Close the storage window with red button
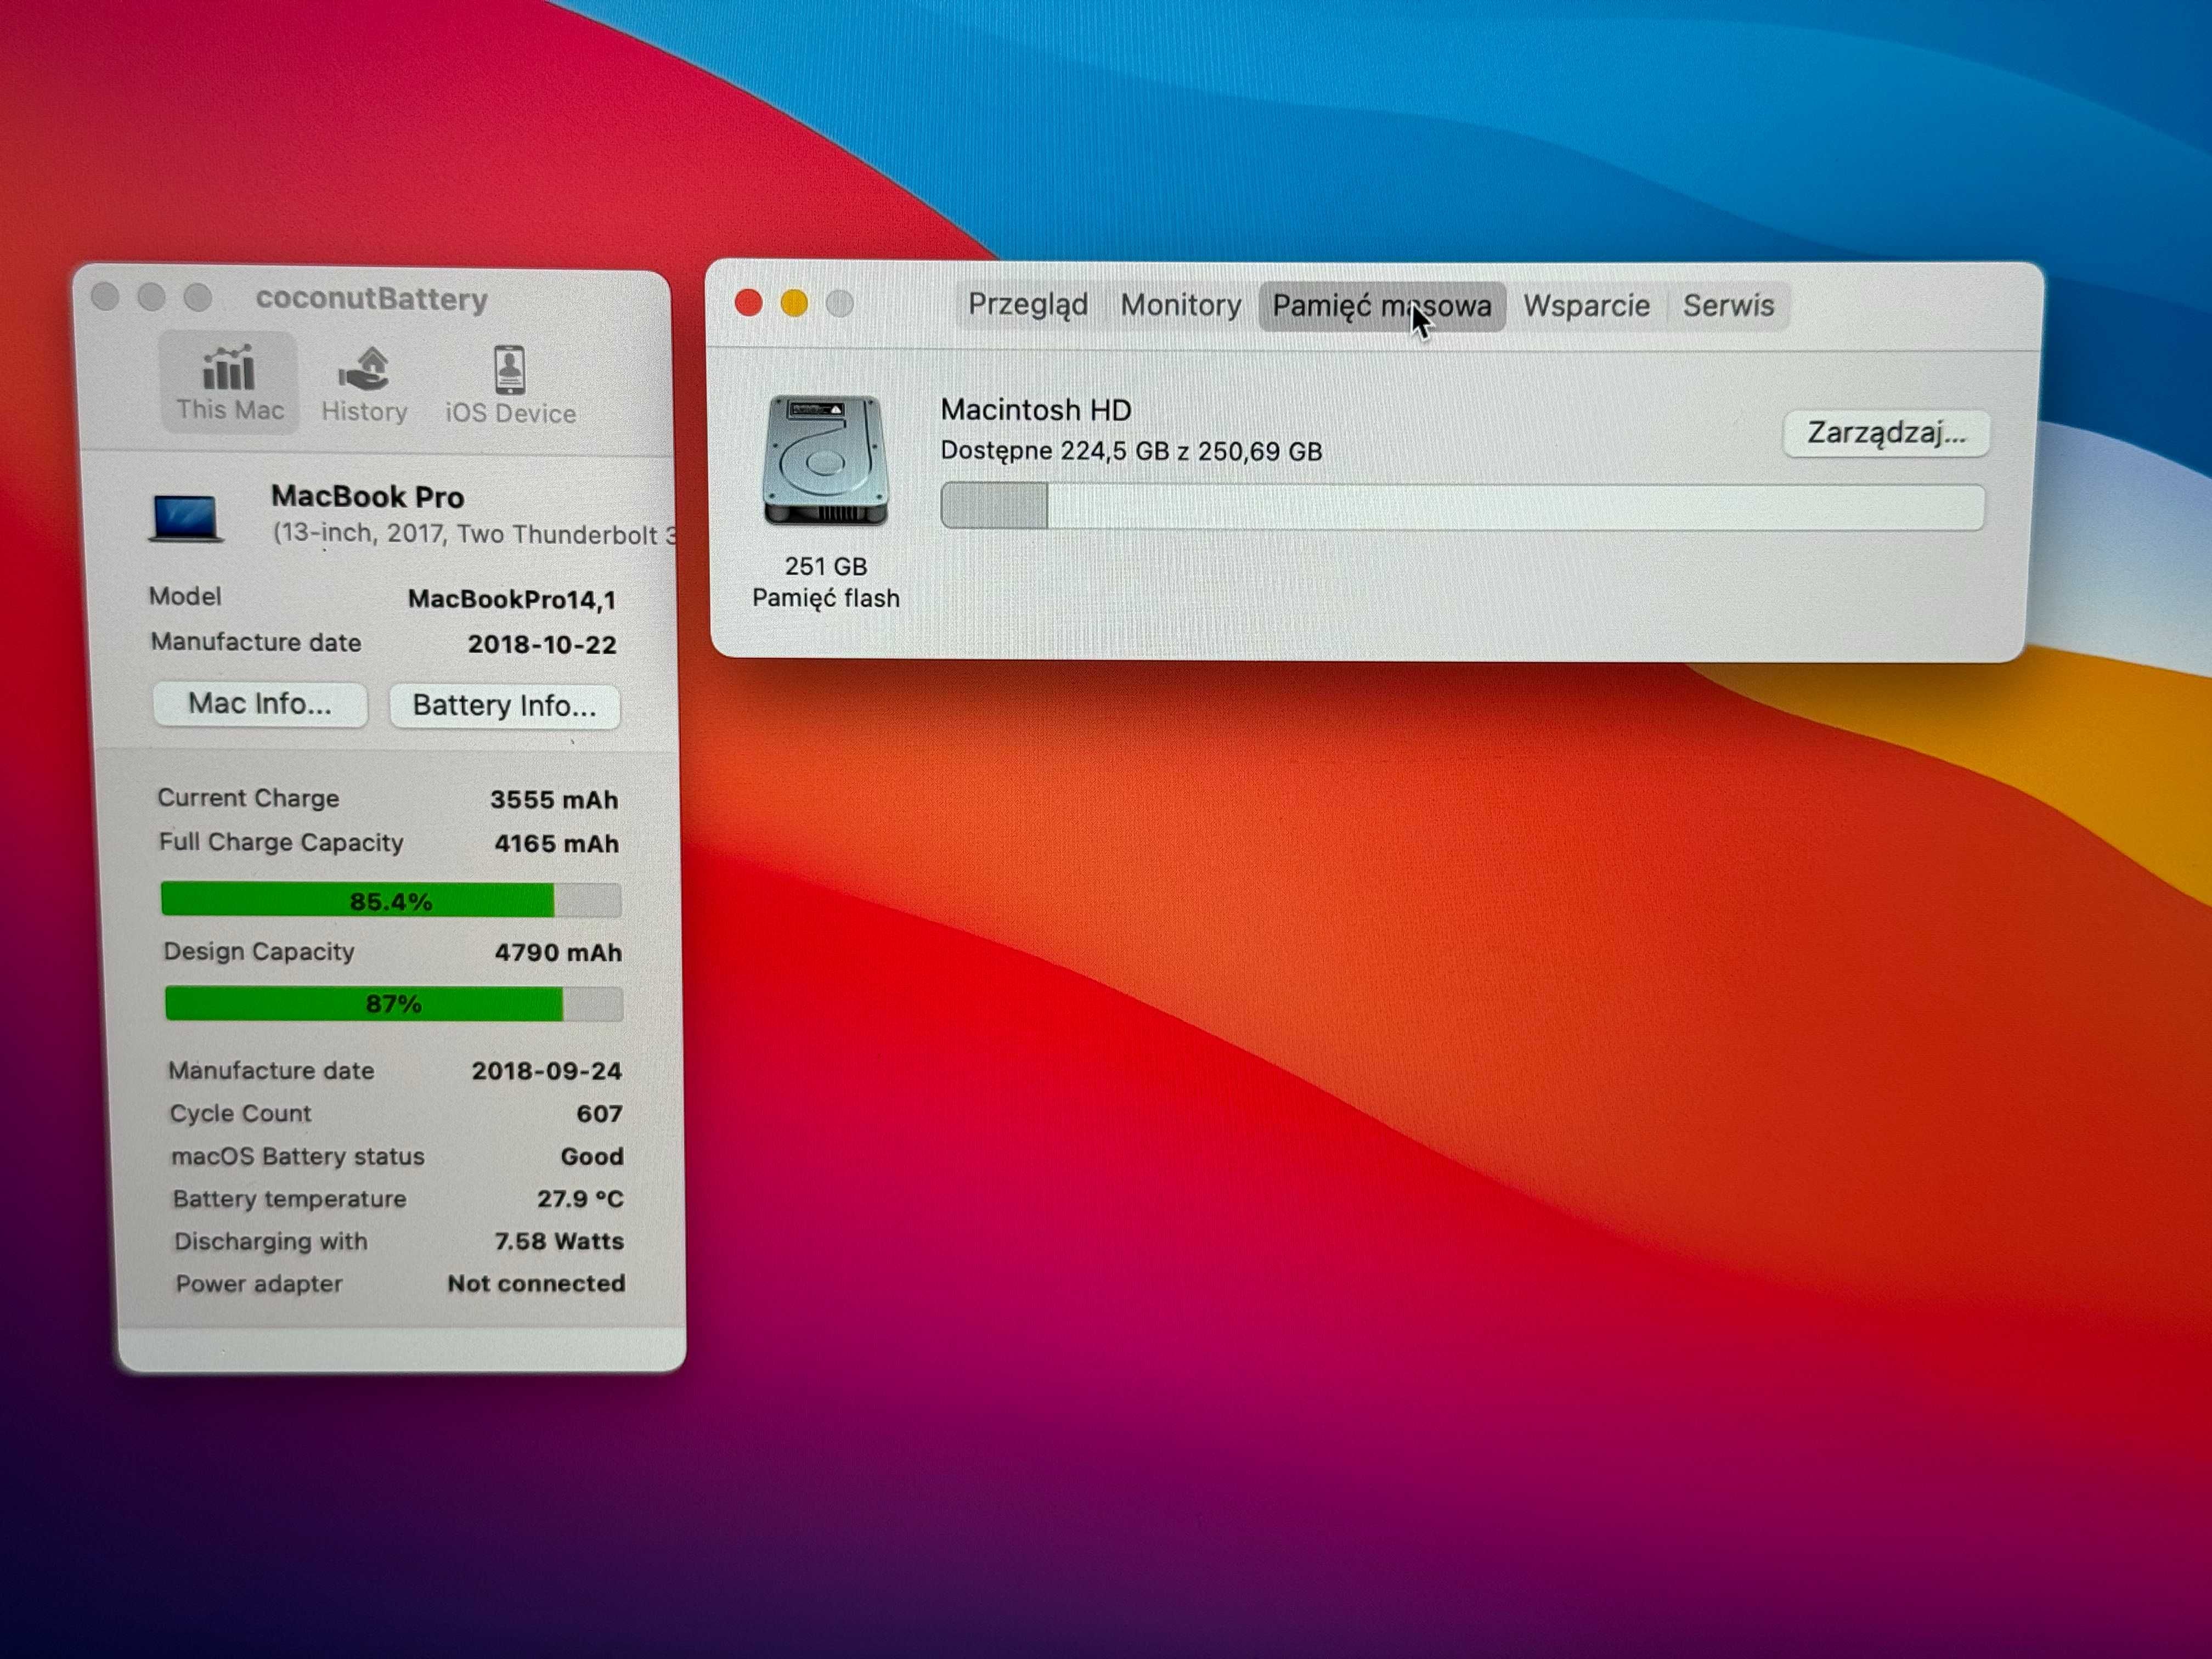Viewport: 2212px width, 1659px height. click(748, 302)
